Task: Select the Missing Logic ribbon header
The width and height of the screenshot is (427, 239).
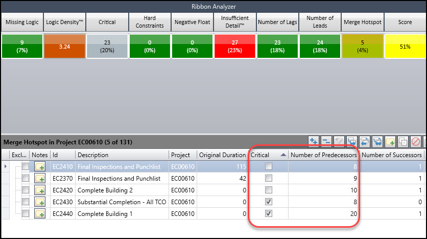Action: click(x=22, y=22)
